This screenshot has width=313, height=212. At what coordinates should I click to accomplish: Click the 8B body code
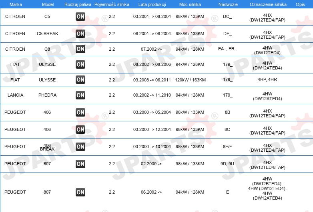coord(227,112)
